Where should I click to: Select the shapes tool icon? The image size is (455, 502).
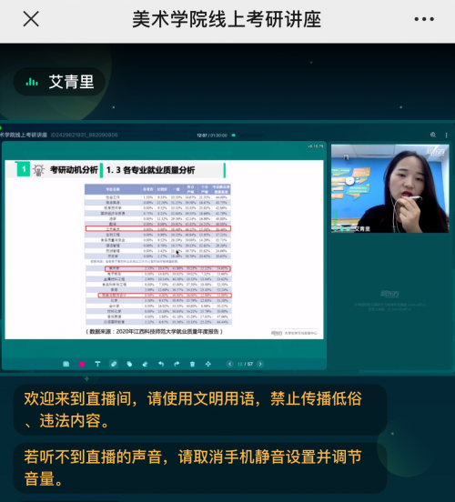pos(129,364)
